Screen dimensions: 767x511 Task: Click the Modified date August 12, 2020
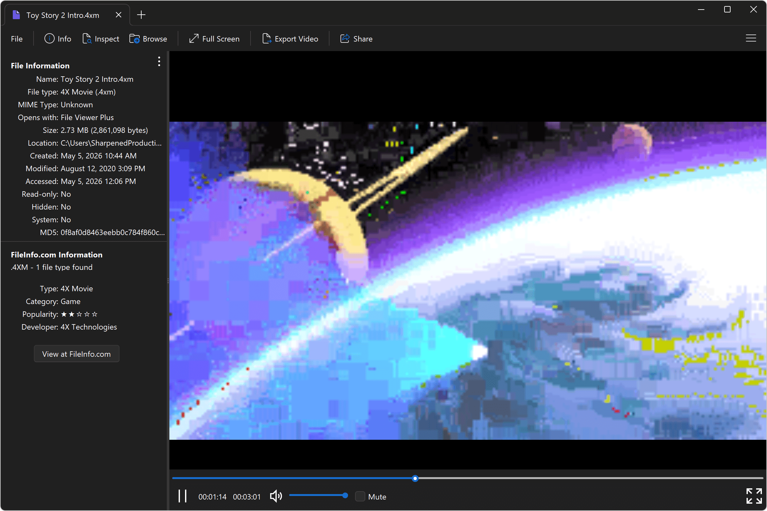103,169
